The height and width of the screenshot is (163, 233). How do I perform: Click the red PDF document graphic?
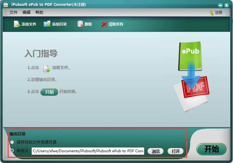point(195,87)
